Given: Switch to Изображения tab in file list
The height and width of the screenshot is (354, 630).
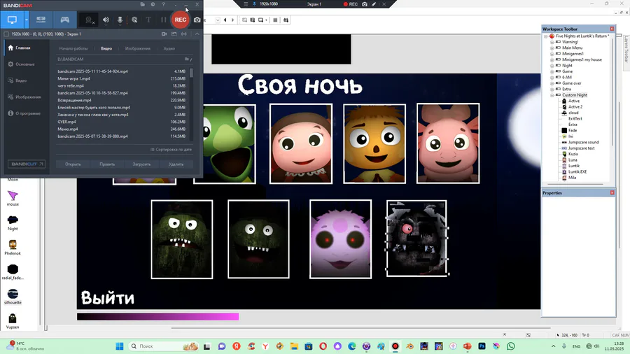Looking at the screenshot, I should [x=137, y=48].
